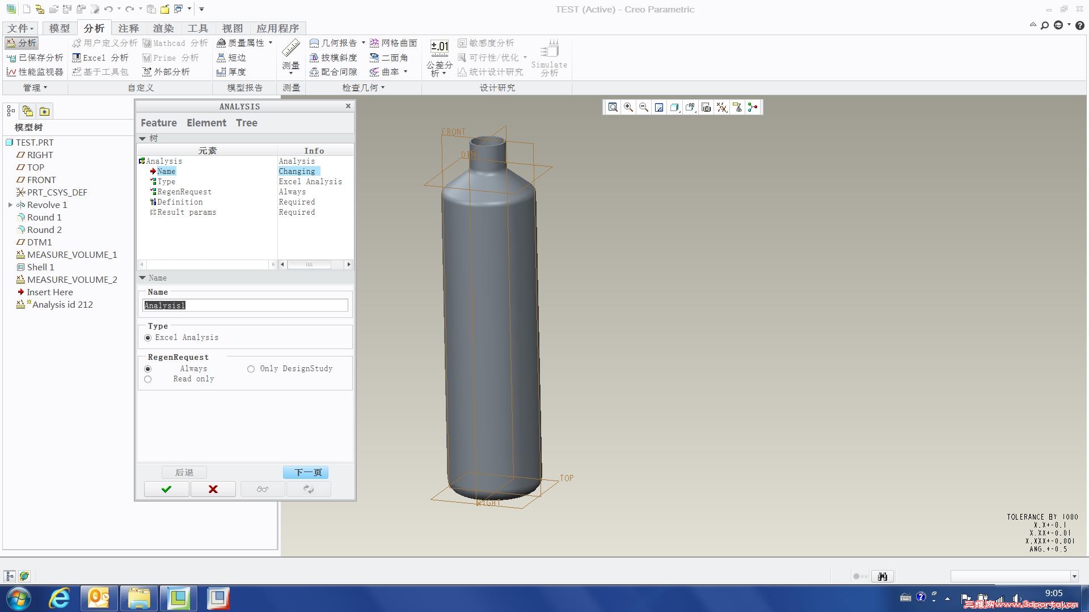Click the New file icon in quick access toolbar
Image resolution: width=1089 pixels, height=612 pixels.
pos(27,9)
